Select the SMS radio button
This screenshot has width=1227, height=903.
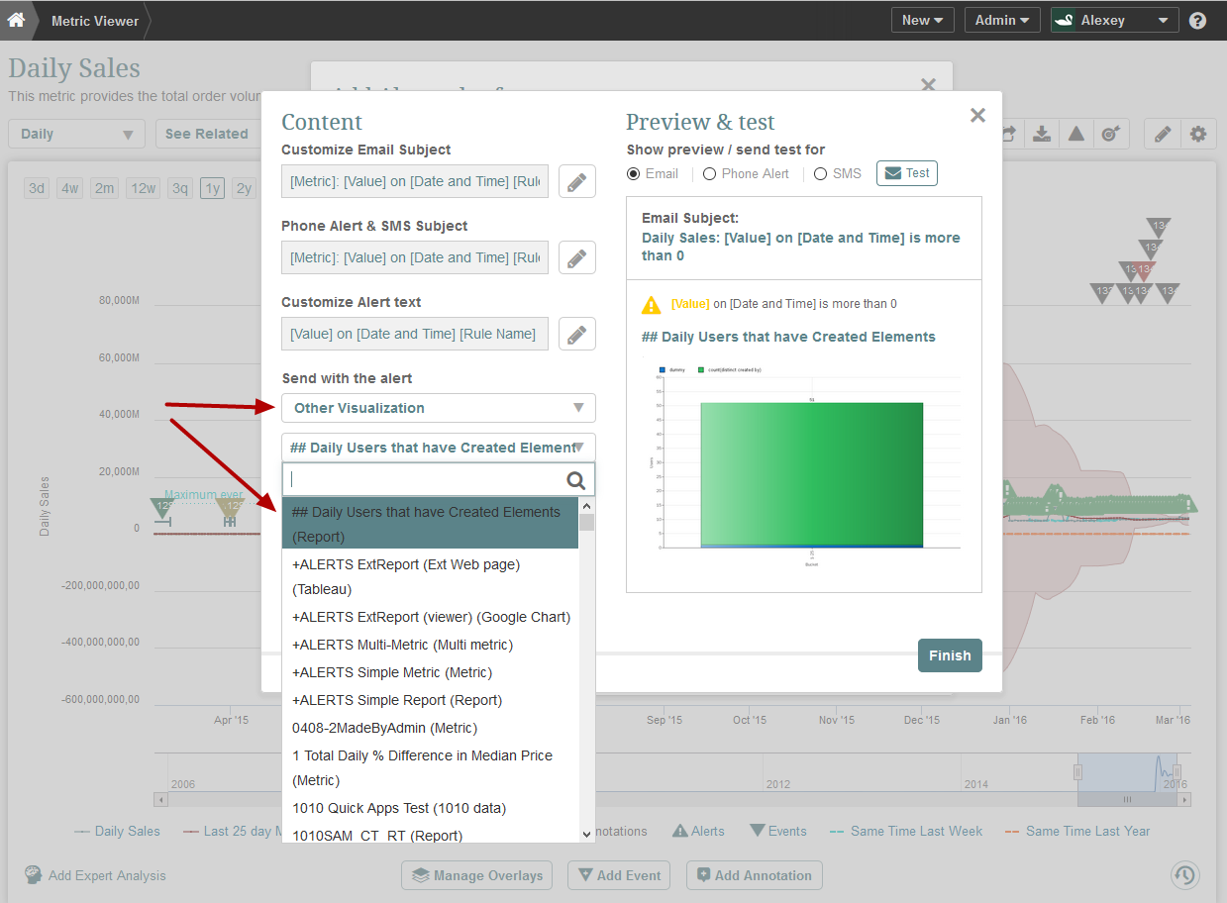pyautogui.click(x=820, y=173)
